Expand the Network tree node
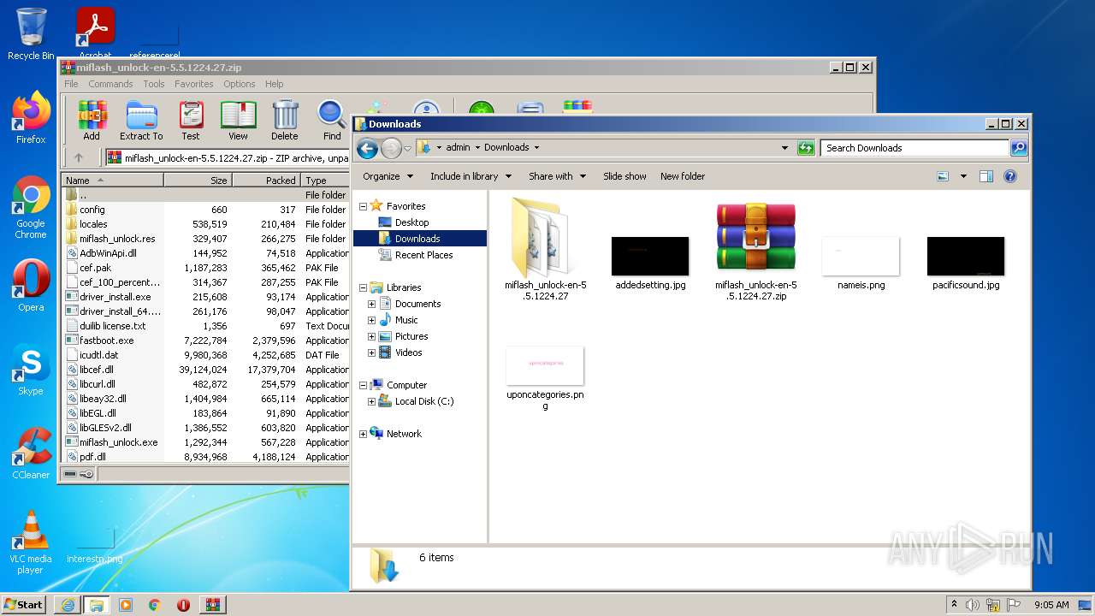 363,434
